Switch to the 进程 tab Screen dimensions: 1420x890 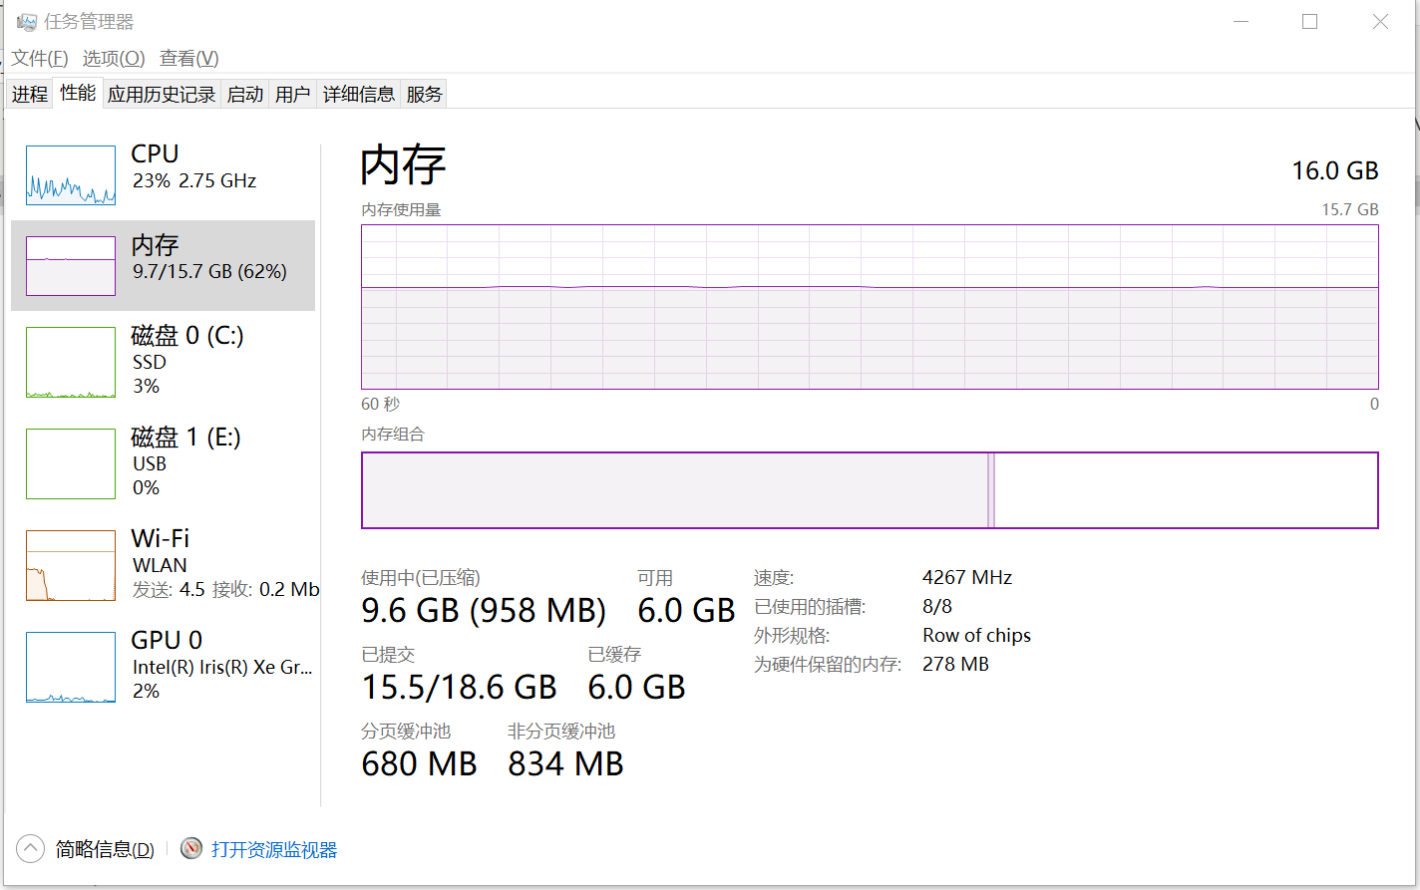[30, 95]
